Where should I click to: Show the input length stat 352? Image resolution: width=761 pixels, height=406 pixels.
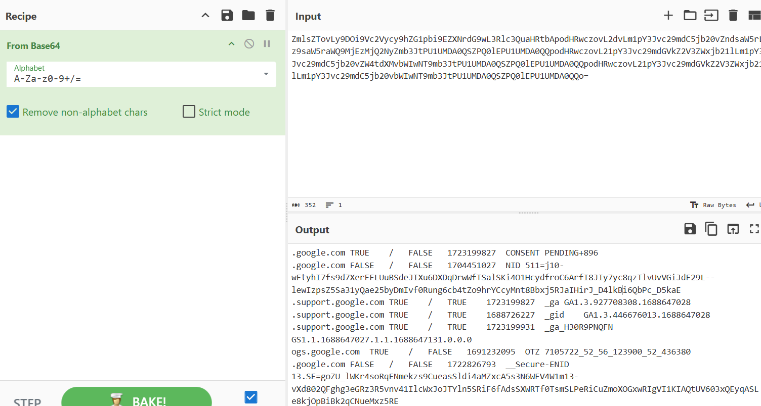click(x=304, y=205)
